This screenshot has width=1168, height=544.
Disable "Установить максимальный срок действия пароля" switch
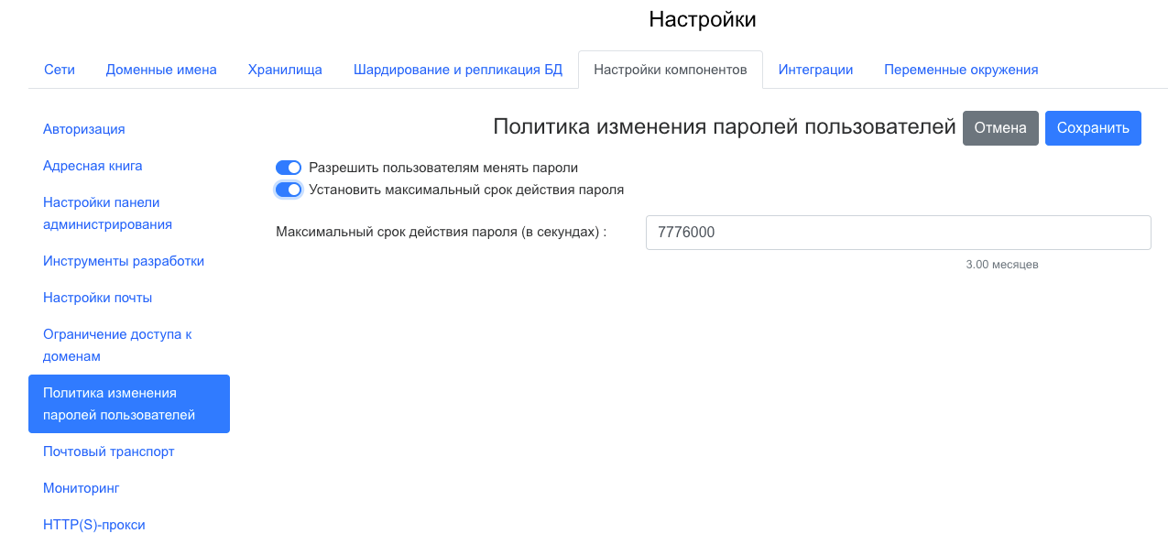[x=289, y=190]
